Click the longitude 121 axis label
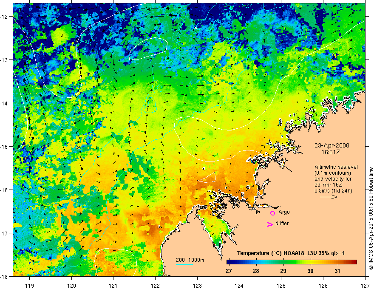 pos(113,286)
